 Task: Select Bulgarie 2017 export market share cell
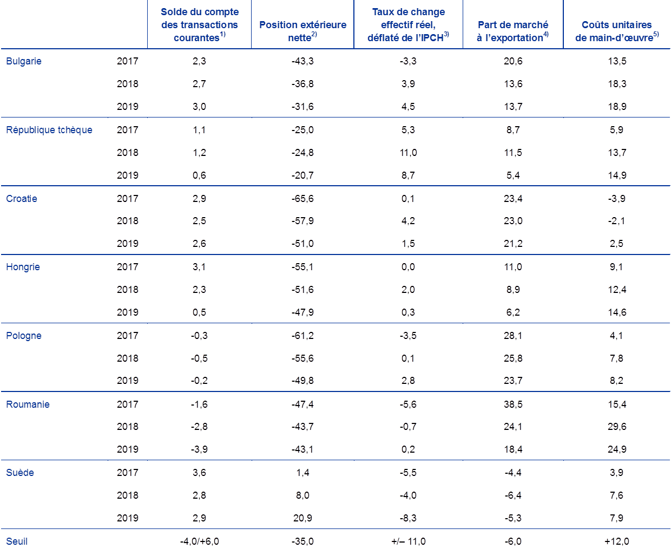pyautogui.click(x=512, y=61)
